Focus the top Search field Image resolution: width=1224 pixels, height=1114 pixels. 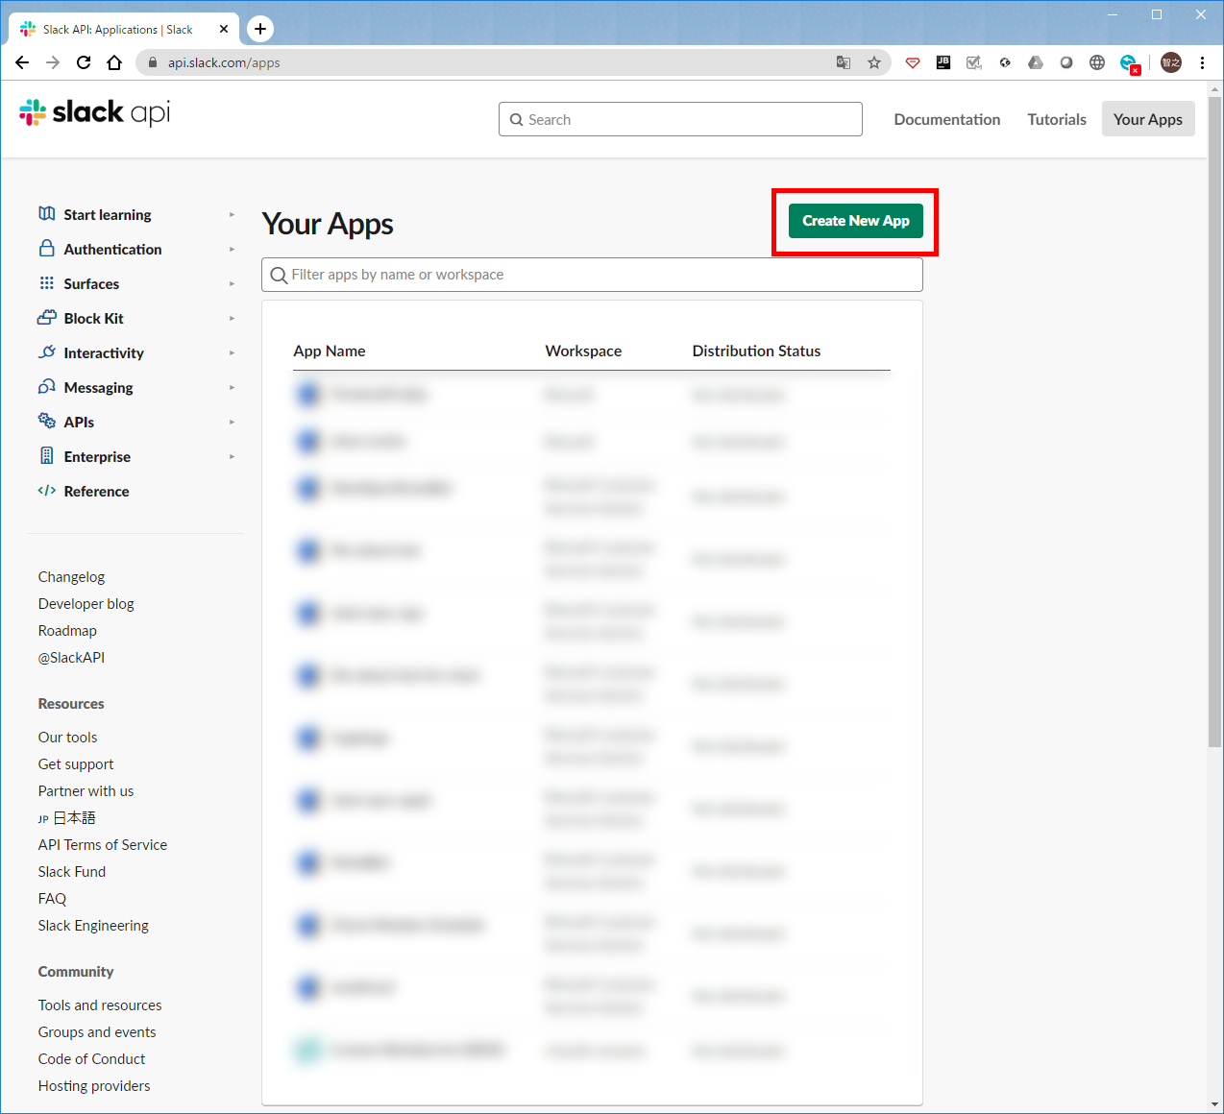[x=680, y=119]
